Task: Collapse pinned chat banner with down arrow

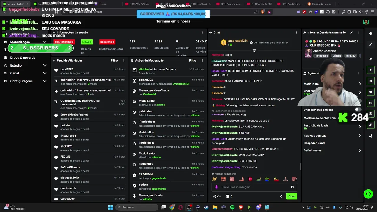Action: coord(254,51)
